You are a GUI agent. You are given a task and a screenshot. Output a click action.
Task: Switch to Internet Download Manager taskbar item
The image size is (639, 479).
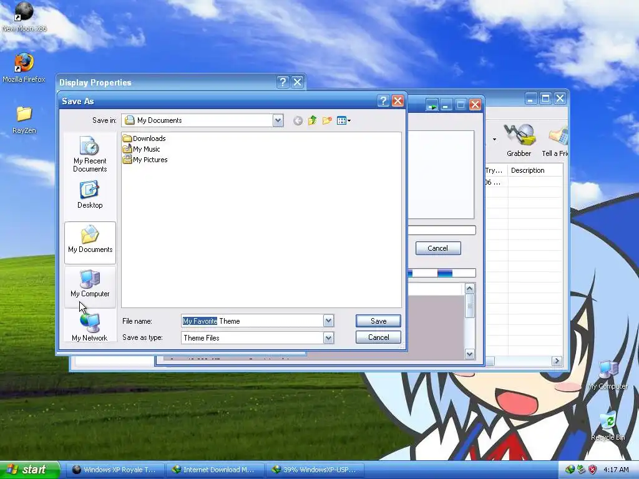coord(215,470)
